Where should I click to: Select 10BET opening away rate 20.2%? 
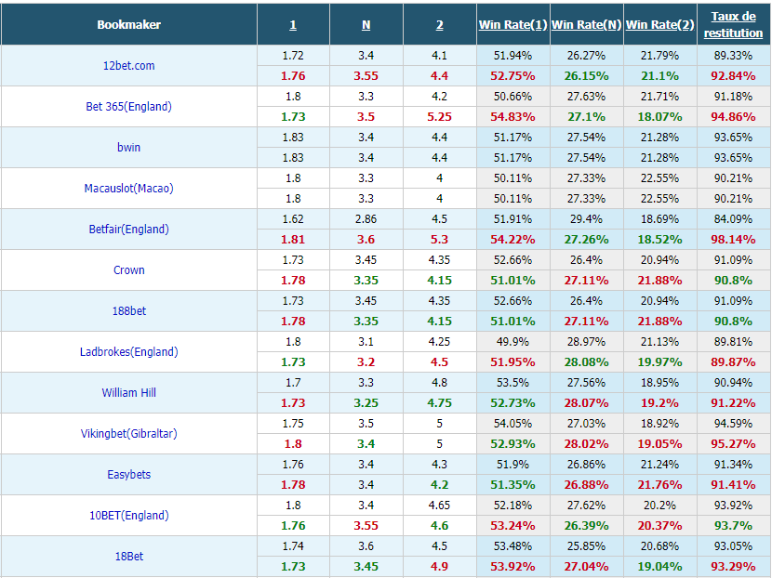(x=659, y=505)
